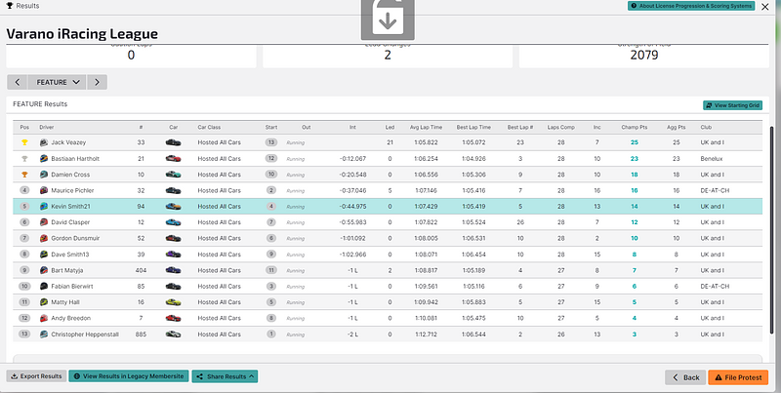
Task: Click David Clasper's helmet icon
Action: (x=44, y=222)
